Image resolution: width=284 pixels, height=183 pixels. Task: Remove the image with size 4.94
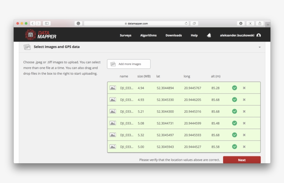244,88
